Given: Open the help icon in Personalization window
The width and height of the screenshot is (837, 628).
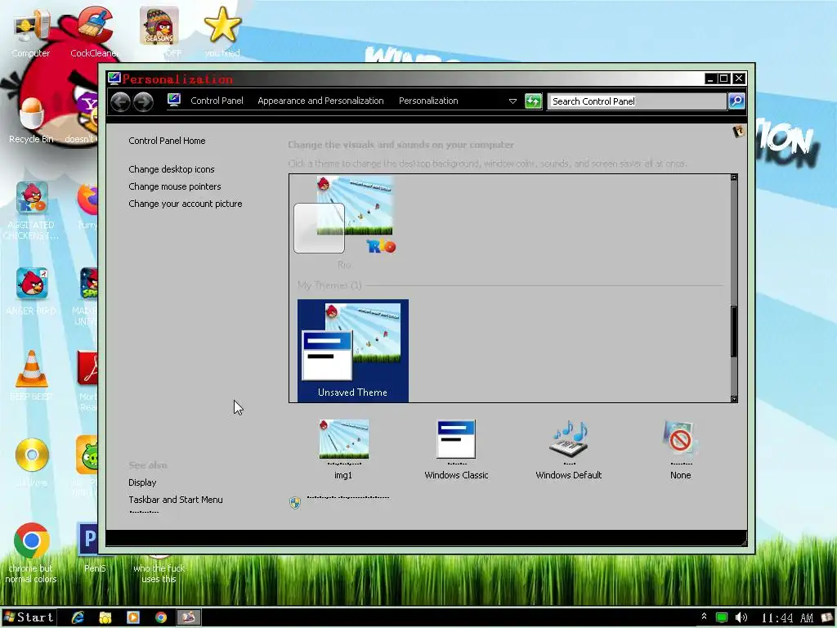Looking at the screenshot, I should tap(739, 132).
